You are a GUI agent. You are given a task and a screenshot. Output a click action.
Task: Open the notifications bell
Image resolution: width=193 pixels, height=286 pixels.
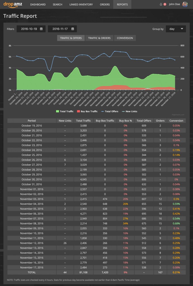(x=161, y=4)
